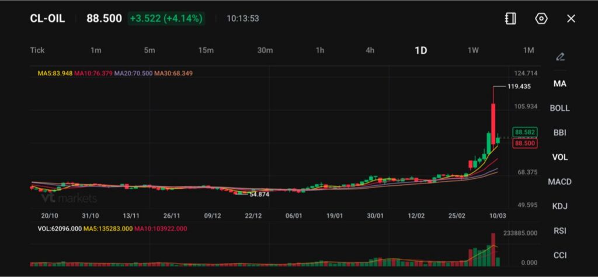
Task: Select the Tick timeframe tab
Action: (37, 50)
